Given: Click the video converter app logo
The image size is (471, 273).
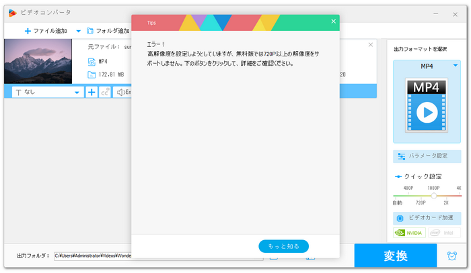Looking at the screenshot, I should click(12, 13).
